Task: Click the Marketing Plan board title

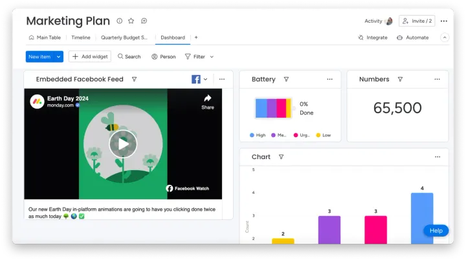Action: [x=68, y=21]
